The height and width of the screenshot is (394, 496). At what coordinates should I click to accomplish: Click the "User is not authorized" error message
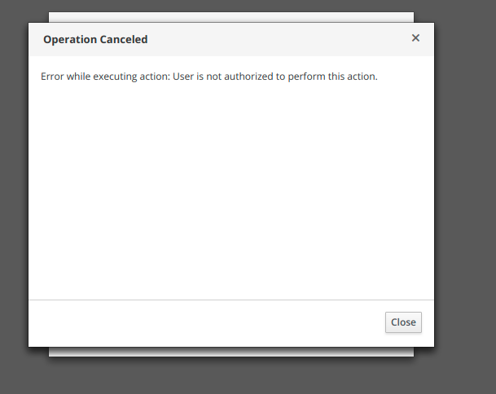(209, 77)
